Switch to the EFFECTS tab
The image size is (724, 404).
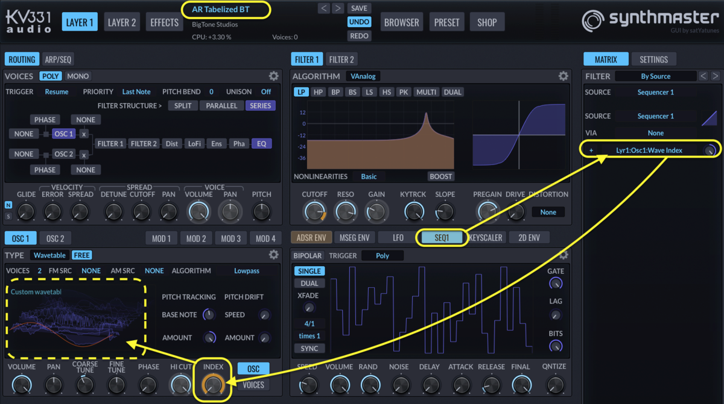(x=164, y=22)
